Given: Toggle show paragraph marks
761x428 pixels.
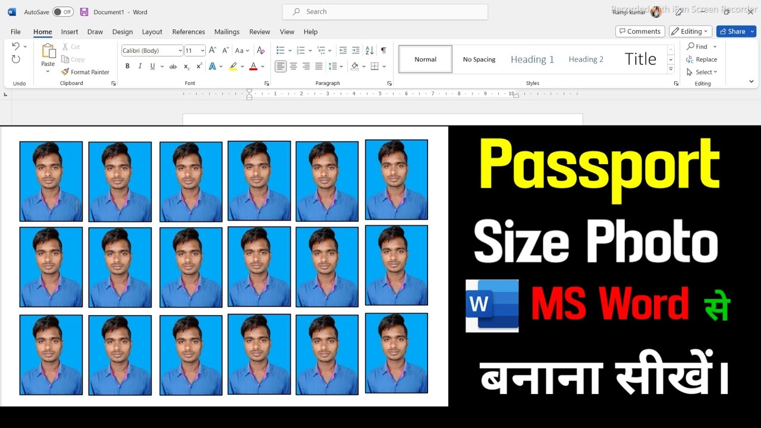Looking at the screenshot, I should tap(383, 51).
